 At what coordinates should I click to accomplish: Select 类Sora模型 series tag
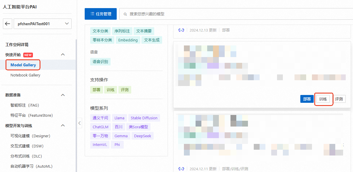139,127
